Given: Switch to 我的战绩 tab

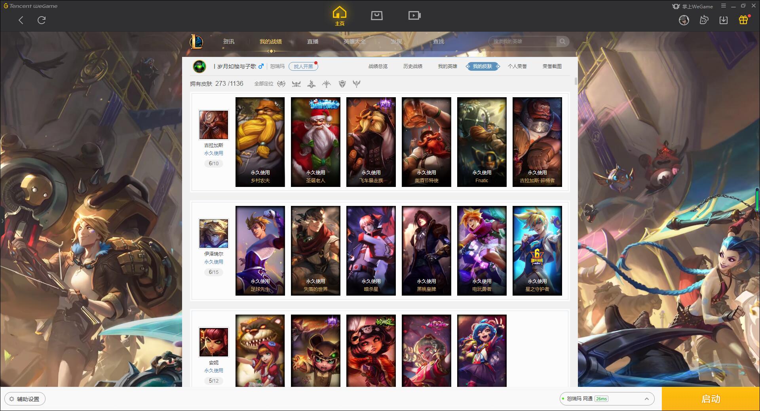Looking at the screenshot, I should (271, 41).
